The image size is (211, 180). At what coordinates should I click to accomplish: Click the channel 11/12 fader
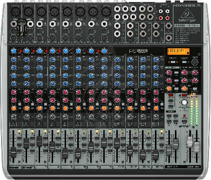pyautogui.click(x=130, y=150)
